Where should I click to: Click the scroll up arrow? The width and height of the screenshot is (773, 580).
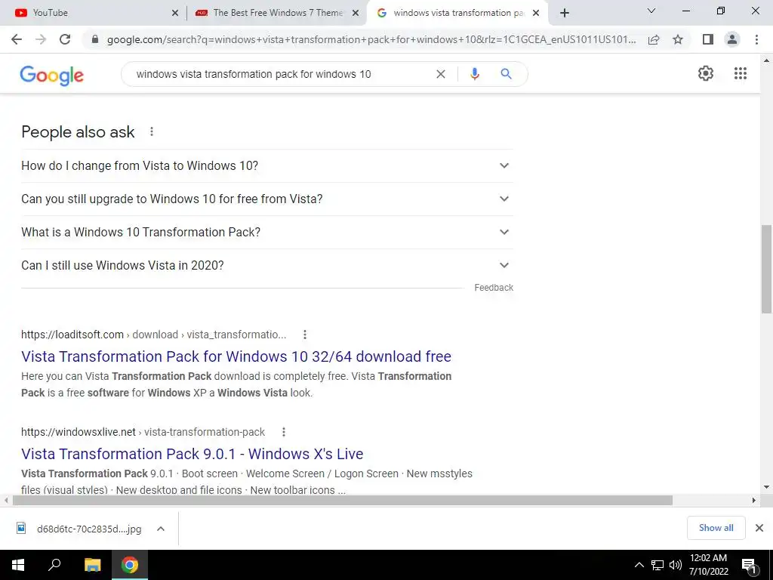766,60
